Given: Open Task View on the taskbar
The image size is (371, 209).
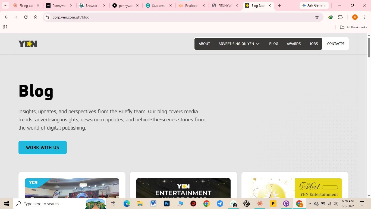Looking at the screenshot, I should click(113, 204).
